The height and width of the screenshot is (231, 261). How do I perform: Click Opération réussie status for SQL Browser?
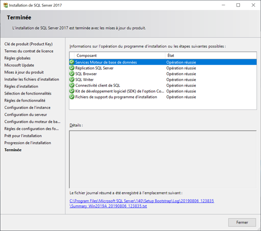click(181, 74)
